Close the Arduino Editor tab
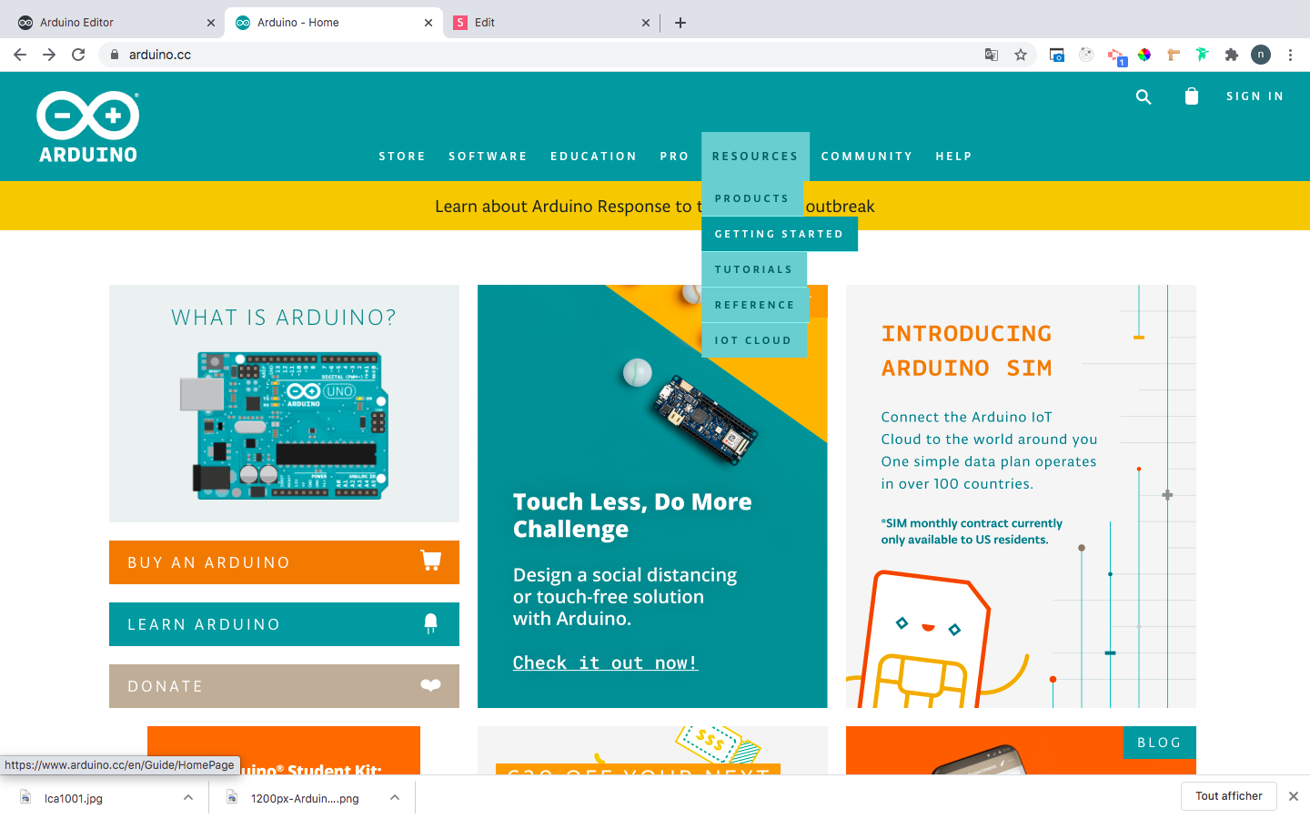Screen dimensions: 1310x819 [211, 23]
